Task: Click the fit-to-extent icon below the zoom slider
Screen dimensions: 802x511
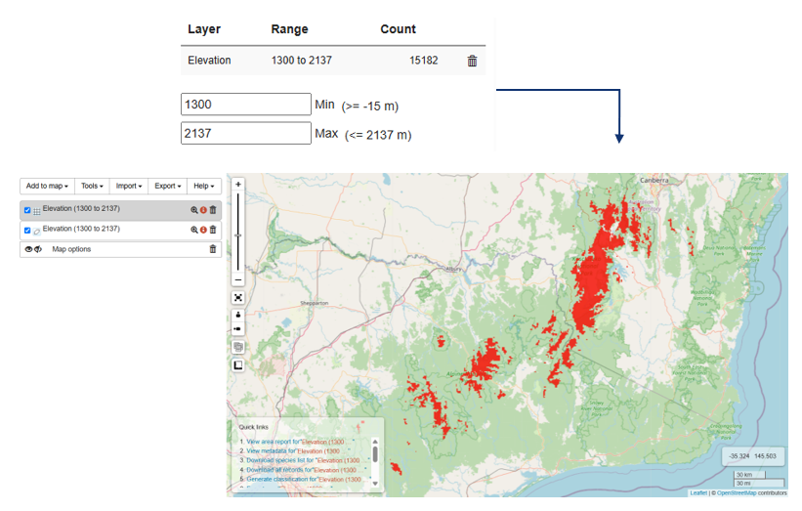Action: (x=238, y=297)
